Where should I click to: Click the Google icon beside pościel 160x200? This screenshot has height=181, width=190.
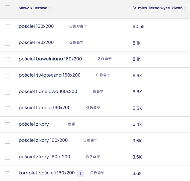pos(71,26)
